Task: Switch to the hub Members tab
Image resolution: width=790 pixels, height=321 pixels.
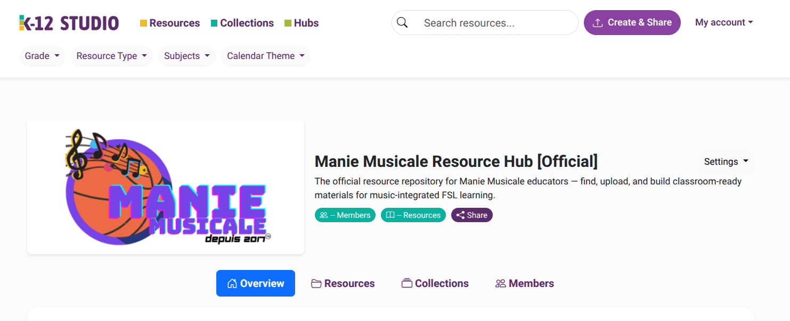Action: pyautogui.click(x=525, y=283)
